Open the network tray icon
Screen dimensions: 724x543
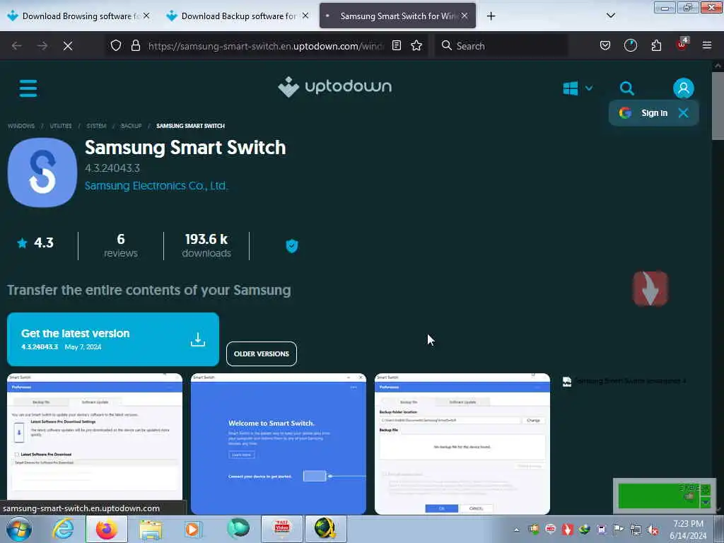click(636, 530)
